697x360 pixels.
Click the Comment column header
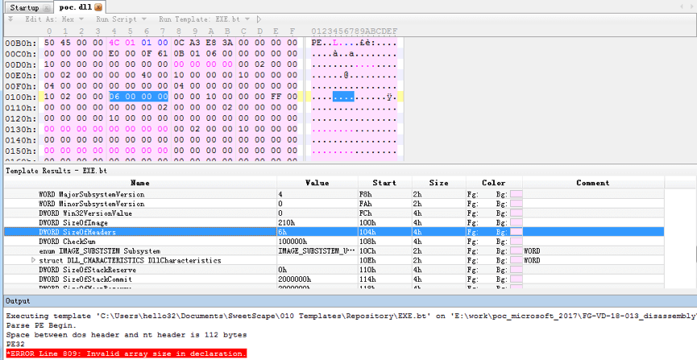[x=592, y=183]
